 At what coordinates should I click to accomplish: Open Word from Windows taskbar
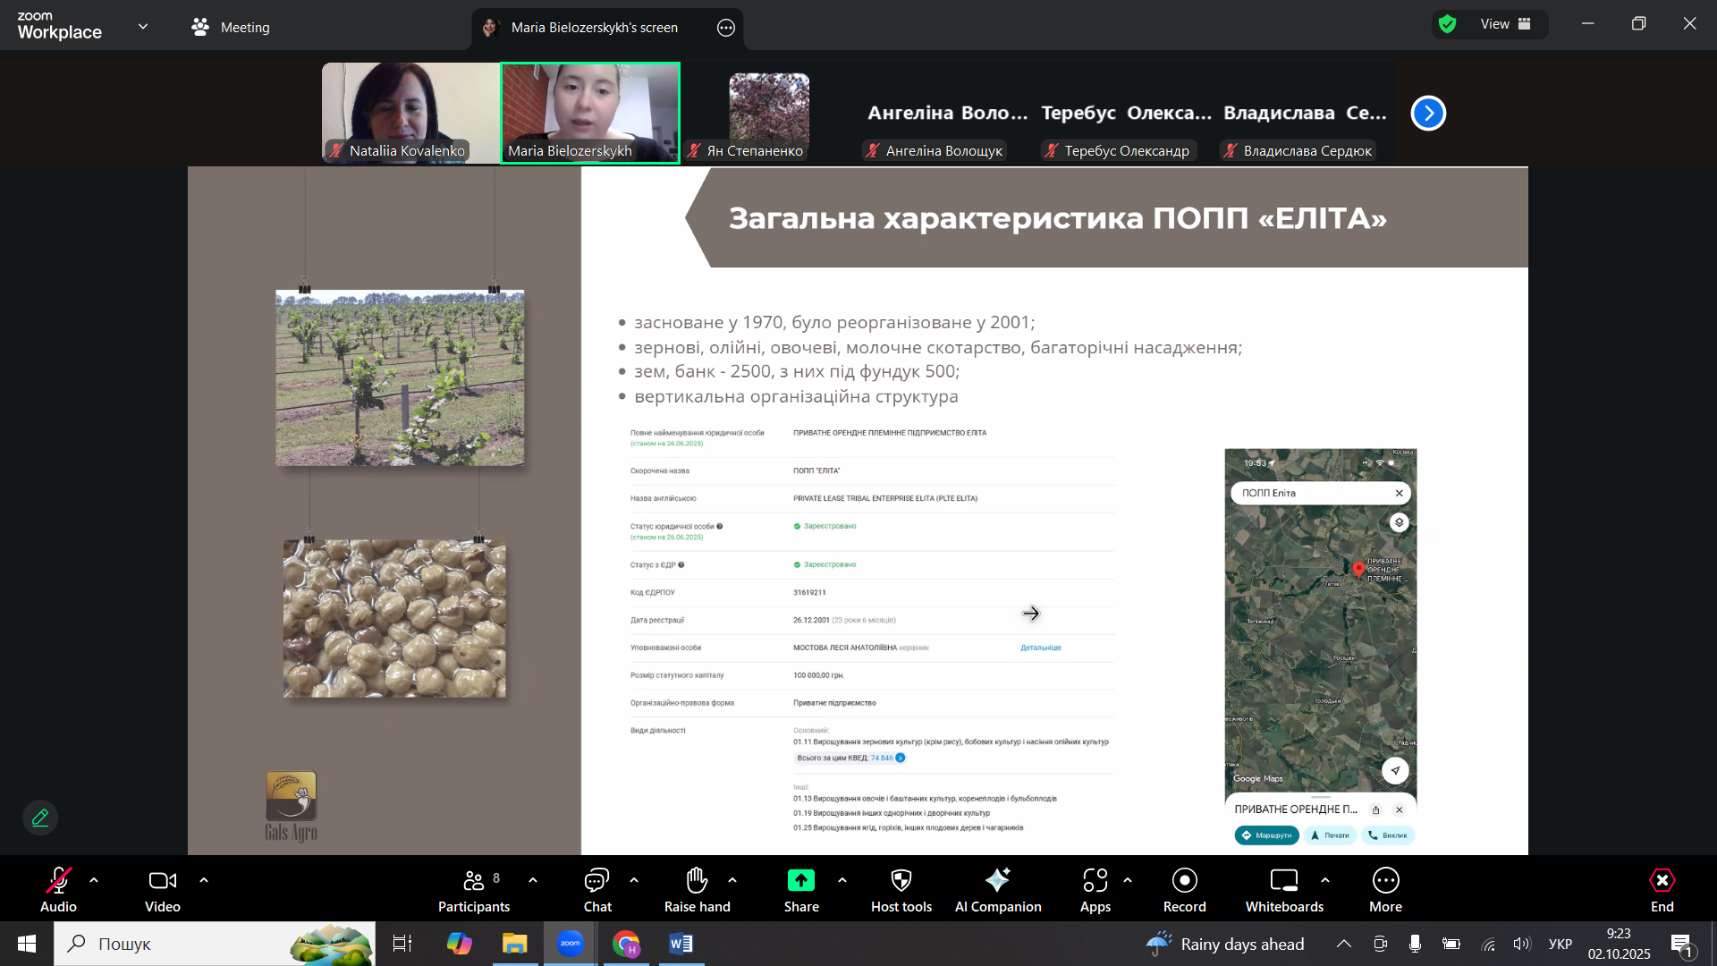[x=681, y=944]
